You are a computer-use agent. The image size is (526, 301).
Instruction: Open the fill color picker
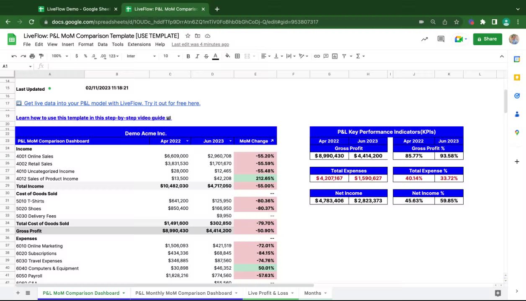227,56
